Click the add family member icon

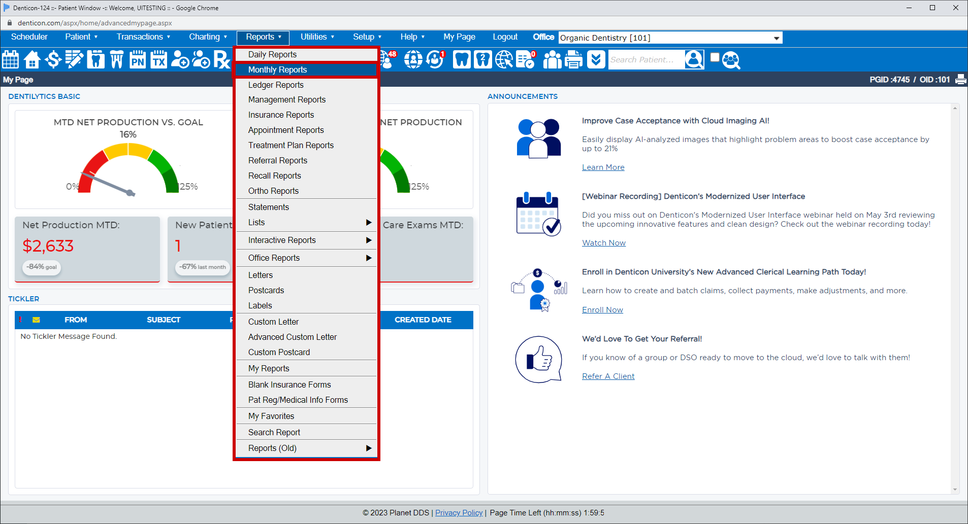tap(201, 59)
